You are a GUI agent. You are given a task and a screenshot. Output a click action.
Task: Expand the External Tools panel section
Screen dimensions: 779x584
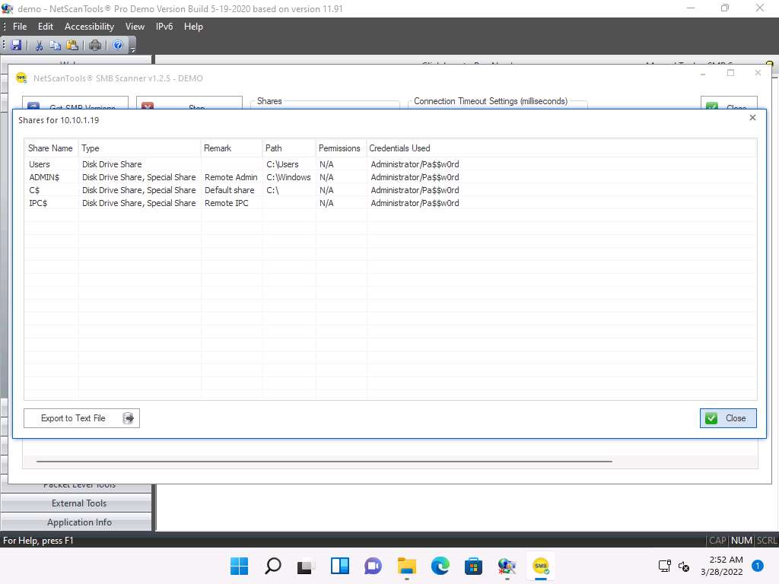click(x=78, y=503)
